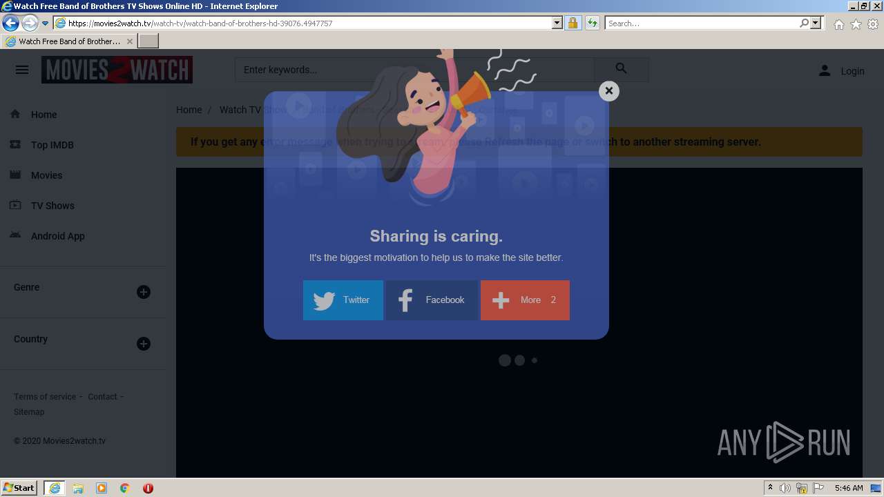
Task: Open IE Tools gear icon
Action: pyautogui.click(x=873, y=24)
